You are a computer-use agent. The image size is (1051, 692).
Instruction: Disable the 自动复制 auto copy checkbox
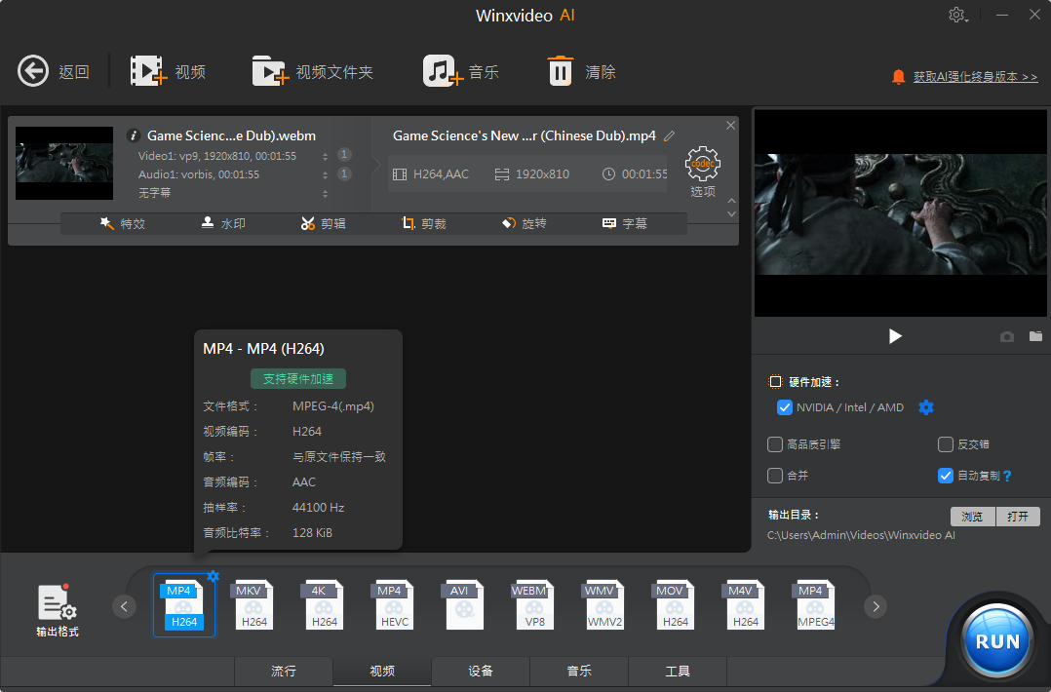[945, 476]
